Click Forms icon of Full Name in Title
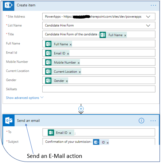 click(103, 35)
